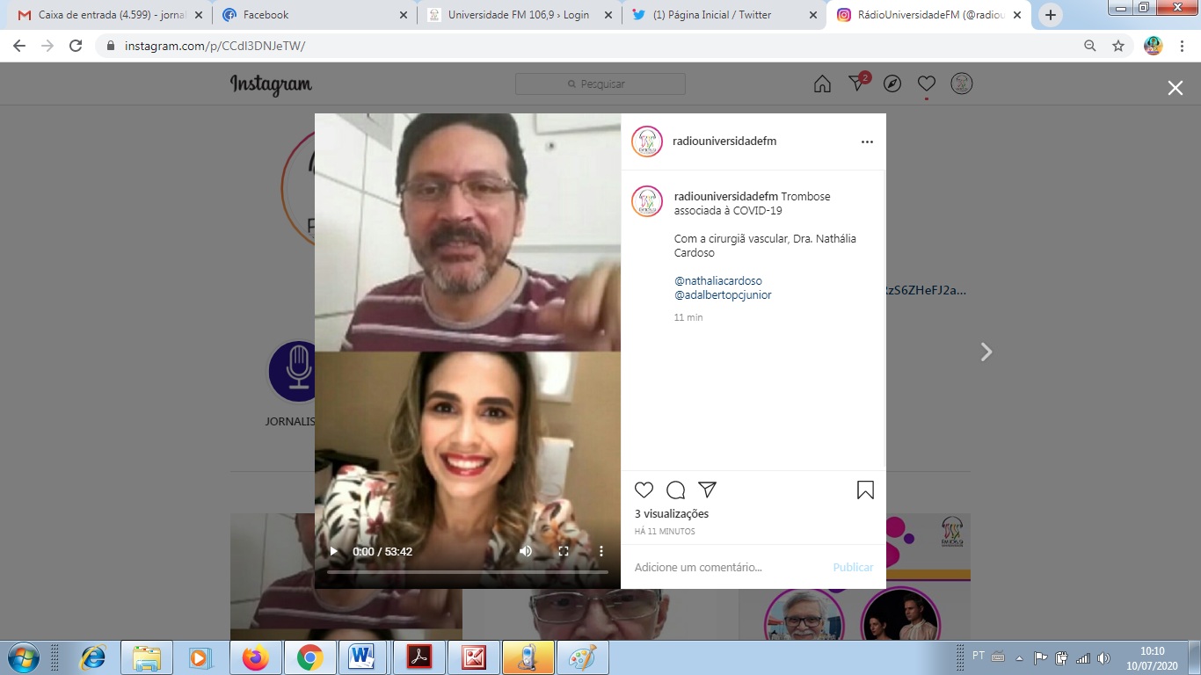Image resolution: width=1201 pixels, height=675 pixels.
Task: Open the profile avatar in the Instagram header
Action: click(962, 83)
